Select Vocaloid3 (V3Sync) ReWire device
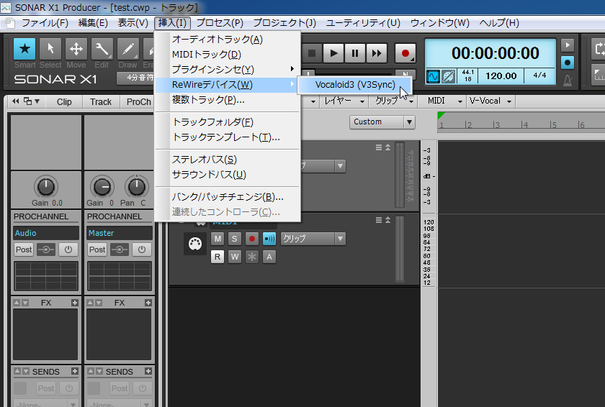Viewport: 605px width, 407px height. [x=355, y=85]
